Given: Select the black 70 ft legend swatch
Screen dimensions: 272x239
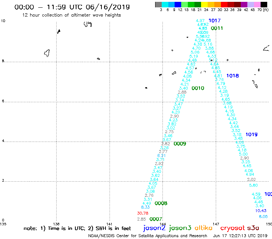Looking at the screenshot, I should coord(264,4).
